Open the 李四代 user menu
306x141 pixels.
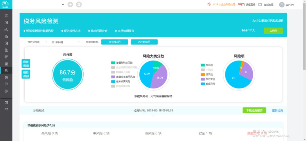pos(290,5)
